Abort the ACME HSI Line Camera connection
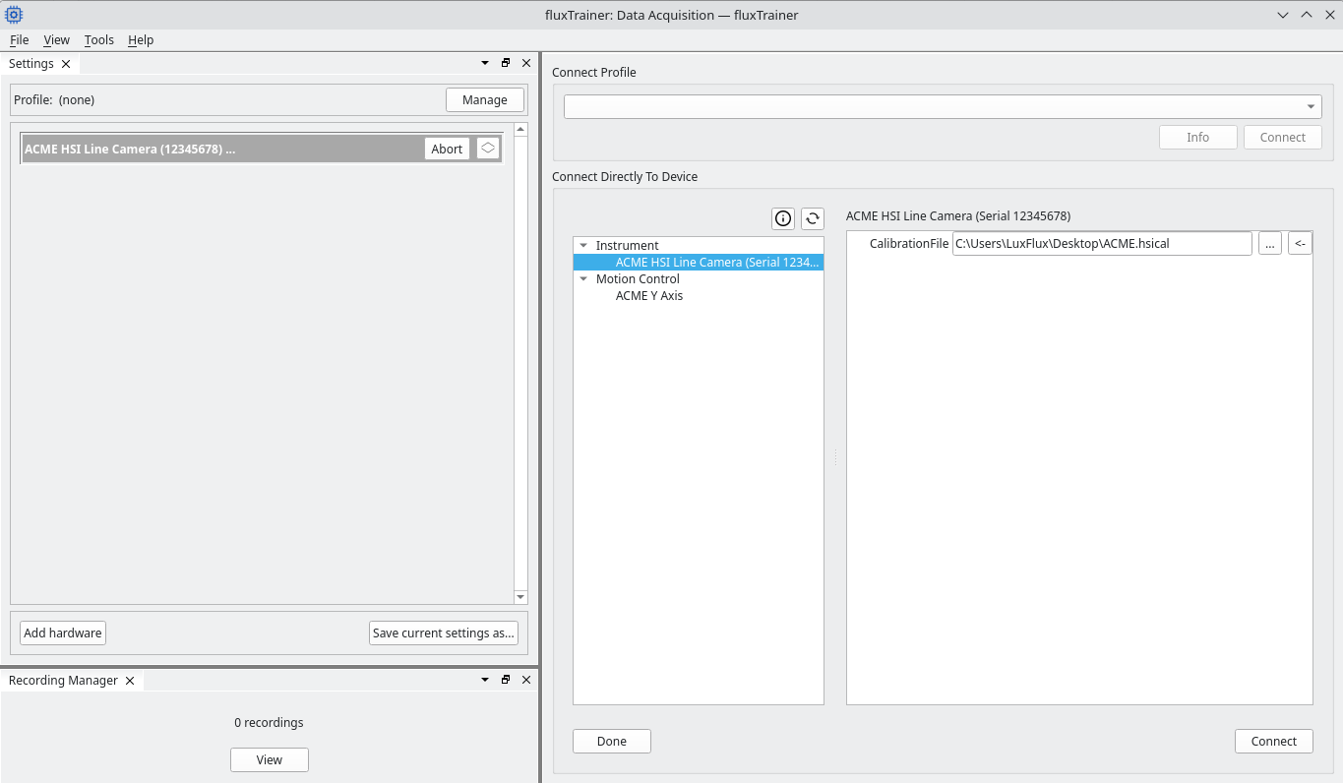This screenshot has height=783, width=1343. pos(447,149)
